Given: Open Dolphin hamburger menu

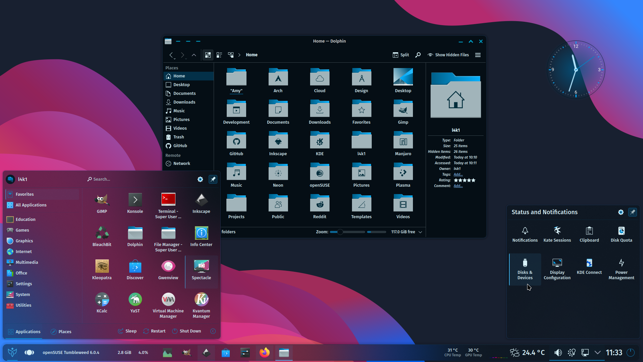Looking at the screenshot, I should pos(478,55).
